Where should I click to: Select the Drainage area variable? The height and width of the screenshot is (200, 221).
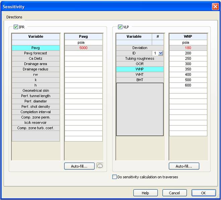pyautogui.click(x=35, y=64)
